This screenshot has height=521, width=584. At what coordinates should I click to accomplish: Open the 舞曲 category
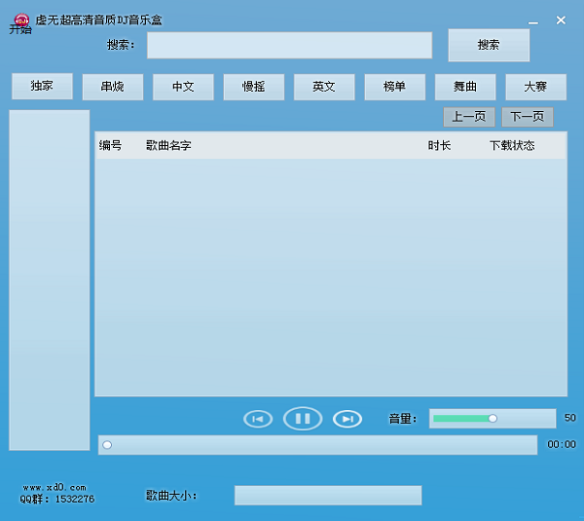point(465,87)
